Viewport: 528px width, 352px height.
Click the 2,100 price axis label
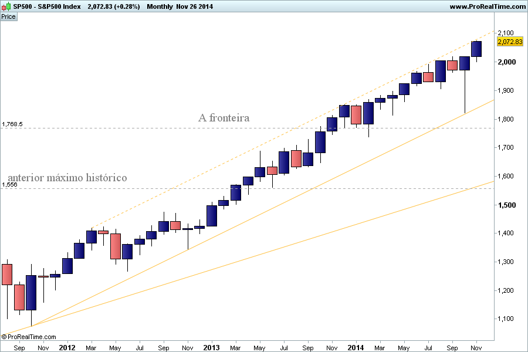click(506, 33)
